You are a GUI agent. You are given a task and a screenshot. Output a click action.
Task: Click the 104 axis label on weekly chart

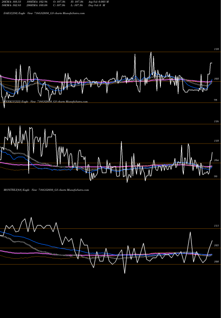coord(217,160)
